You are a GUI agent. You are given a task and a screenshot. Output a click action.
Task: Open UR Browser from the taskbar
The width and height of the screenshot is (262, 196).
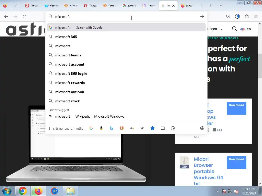(54, 191)
